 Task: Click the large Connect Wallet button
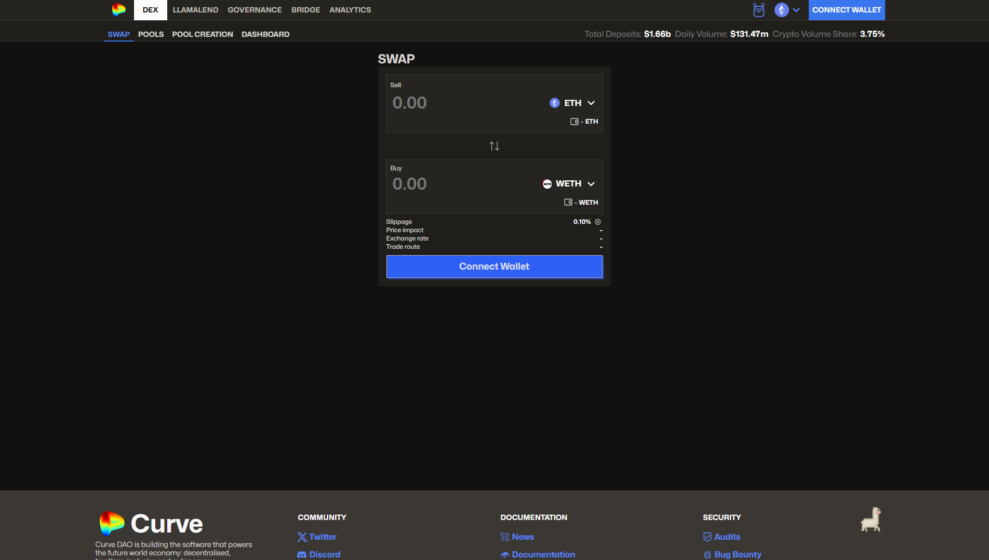tap(495, 266)
